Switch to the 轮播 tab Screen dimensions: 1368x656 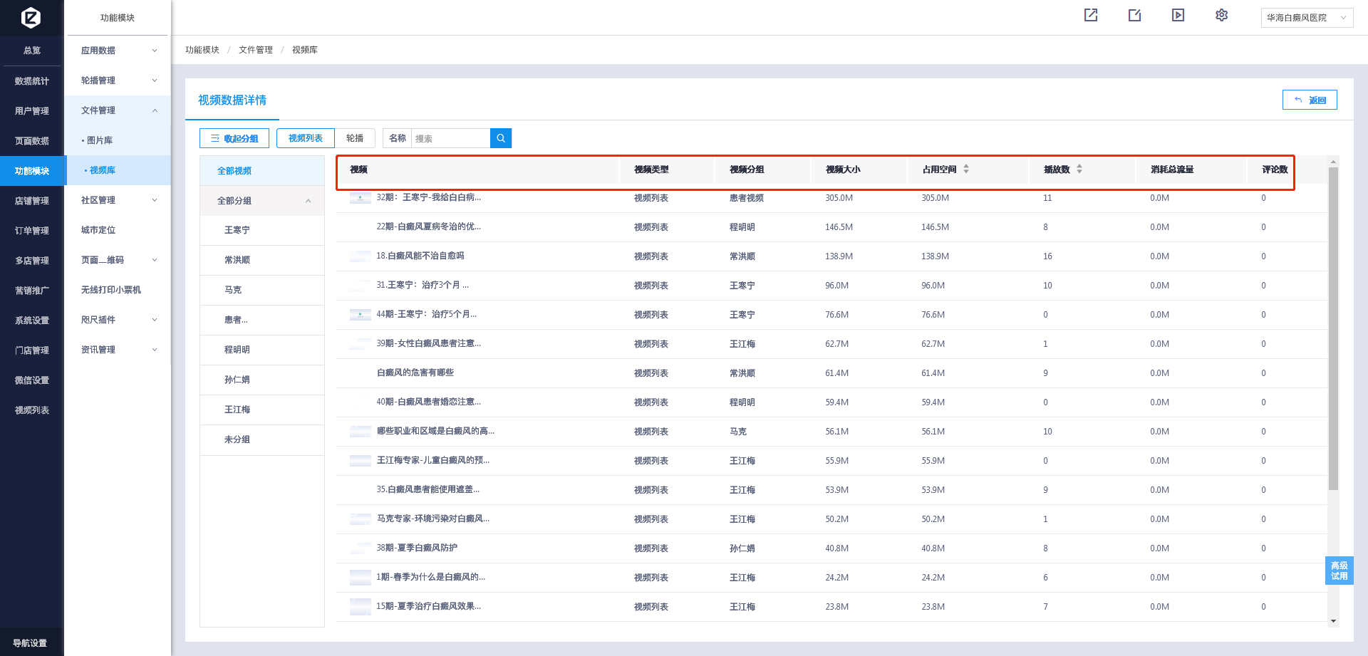coord(355,138)
